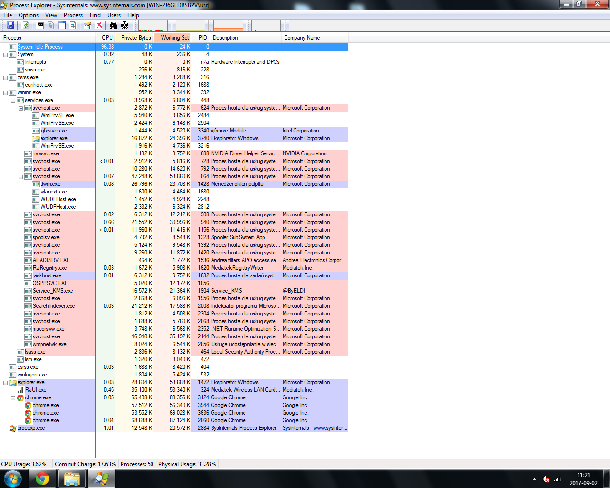Click the View DLLs/Handles toolbar icon
The image size is (610, 488).
tap(73, 25)
